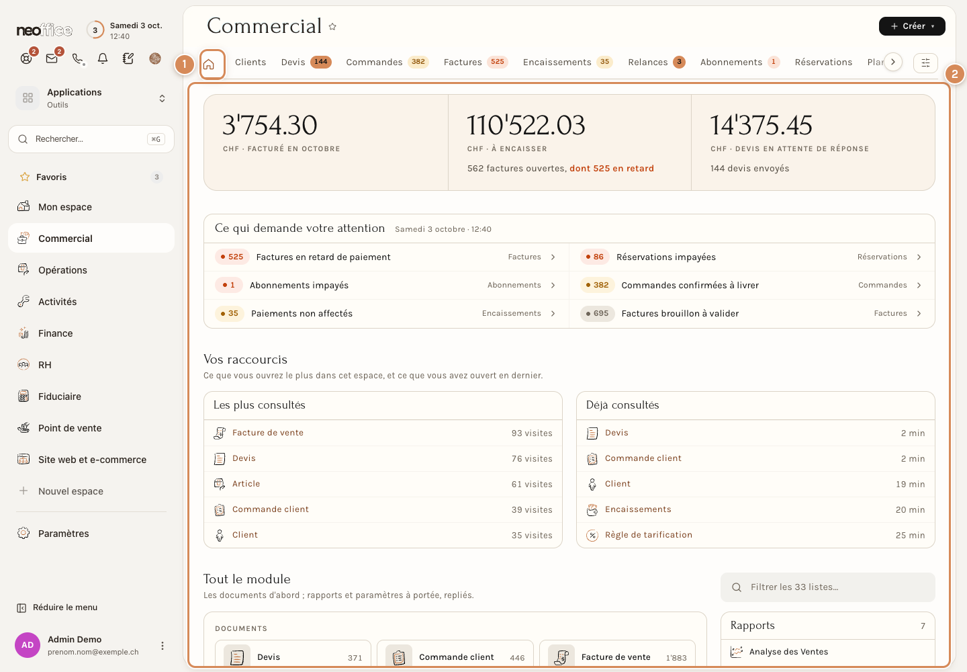Switch to the Abonnements tab

(739, 62)
